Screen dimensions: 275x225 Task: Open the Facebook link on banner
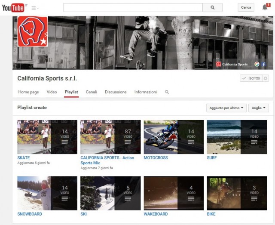point(263,64)
